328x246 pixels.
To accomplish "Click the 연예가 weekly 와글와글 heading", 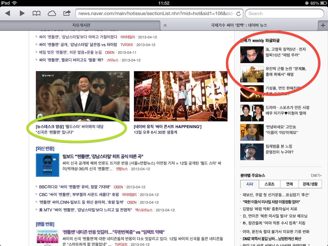I will [260, 41].
